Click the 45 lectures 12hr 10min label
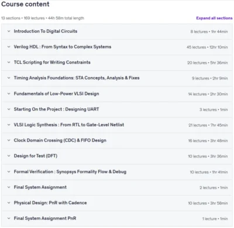This screenshot has width=234, height=228. 207,47
